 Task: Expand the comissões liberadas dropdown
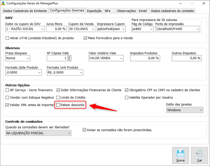coord(38,133)
